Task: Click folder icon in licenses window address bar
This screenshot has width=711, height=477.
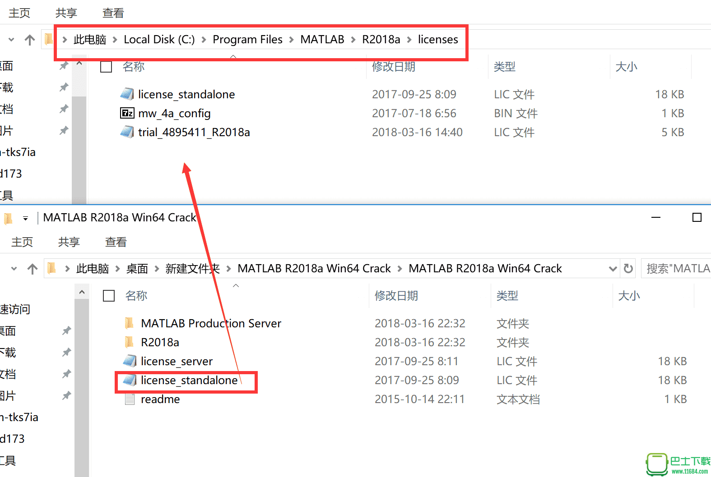Action: coord(49,39)
